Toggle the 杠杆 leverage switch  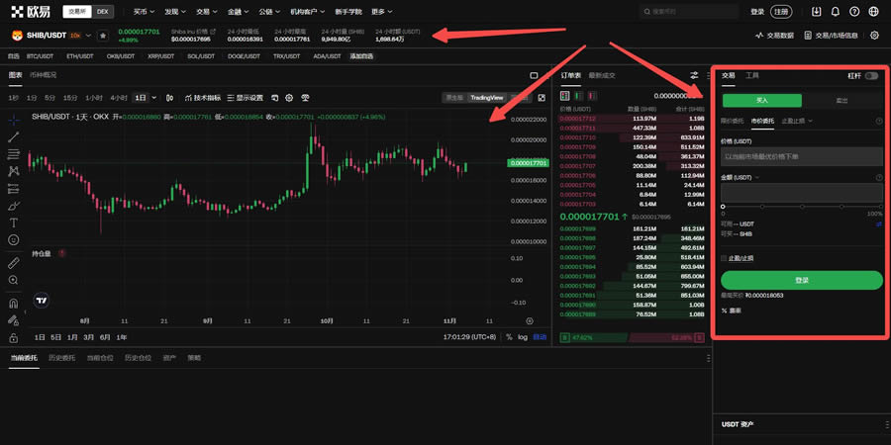[871, 75]
